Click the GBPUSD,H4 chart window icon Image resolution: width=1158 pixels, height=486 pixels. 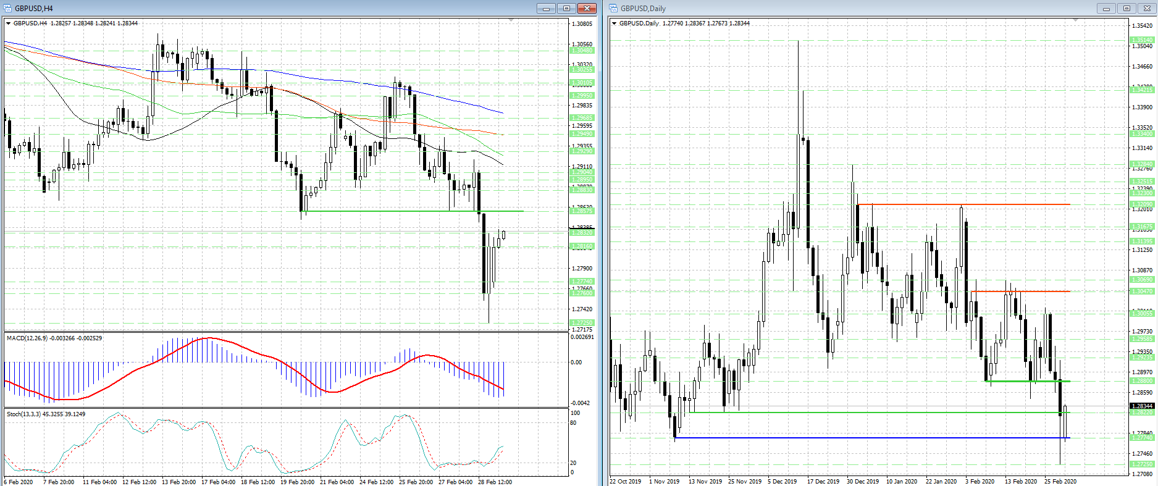(x=8, y=8)
